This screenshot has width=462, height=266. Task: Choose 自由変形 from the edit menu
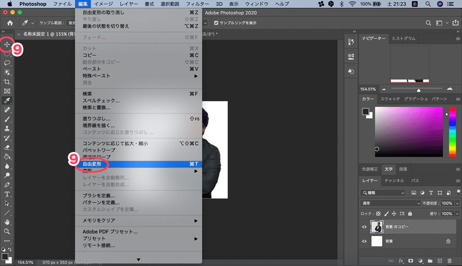click(x=139, y=164)
